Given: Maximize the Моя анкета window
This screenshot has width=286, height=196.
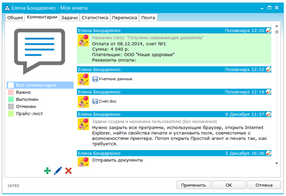Looking at the screenshot, I should [270, 7].
